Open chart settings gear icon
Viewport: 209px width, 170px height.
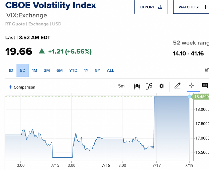(162, 86)
